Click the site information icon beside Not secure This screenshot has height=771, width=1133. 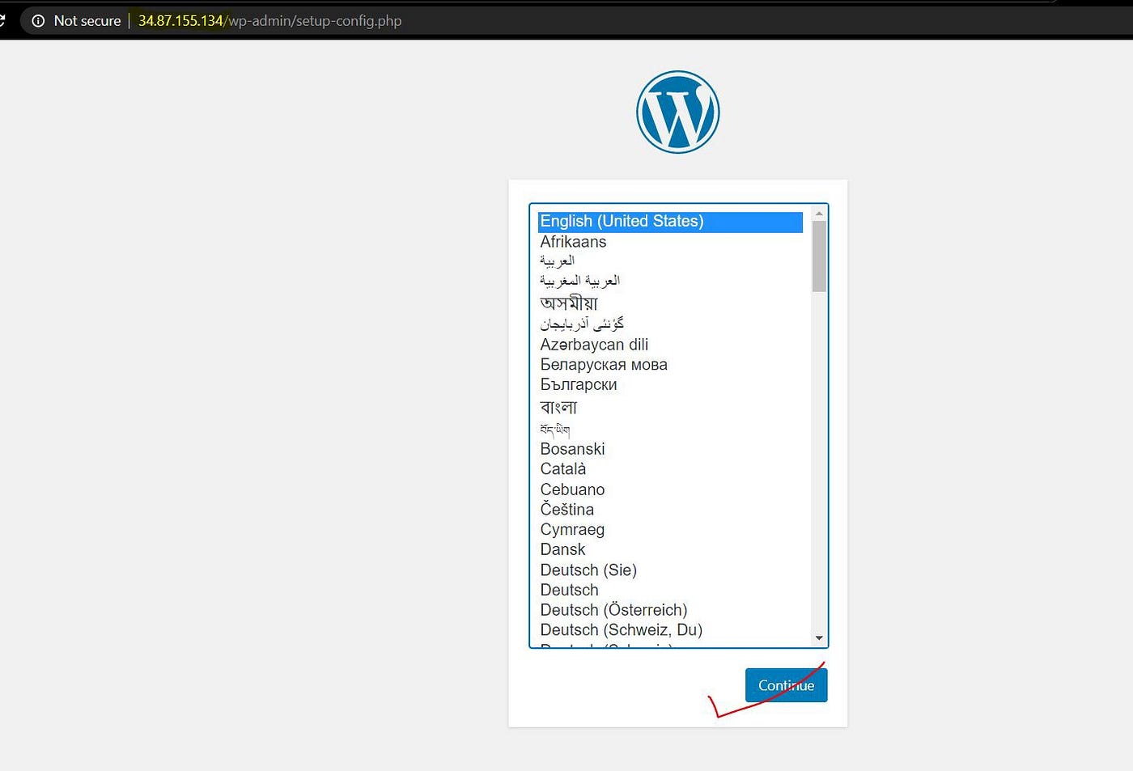[38, 21]
